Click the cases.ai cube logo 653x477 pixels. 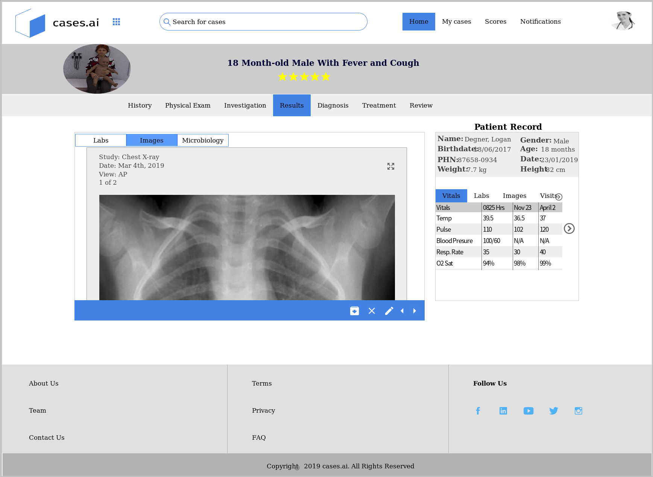coord(30,23)
